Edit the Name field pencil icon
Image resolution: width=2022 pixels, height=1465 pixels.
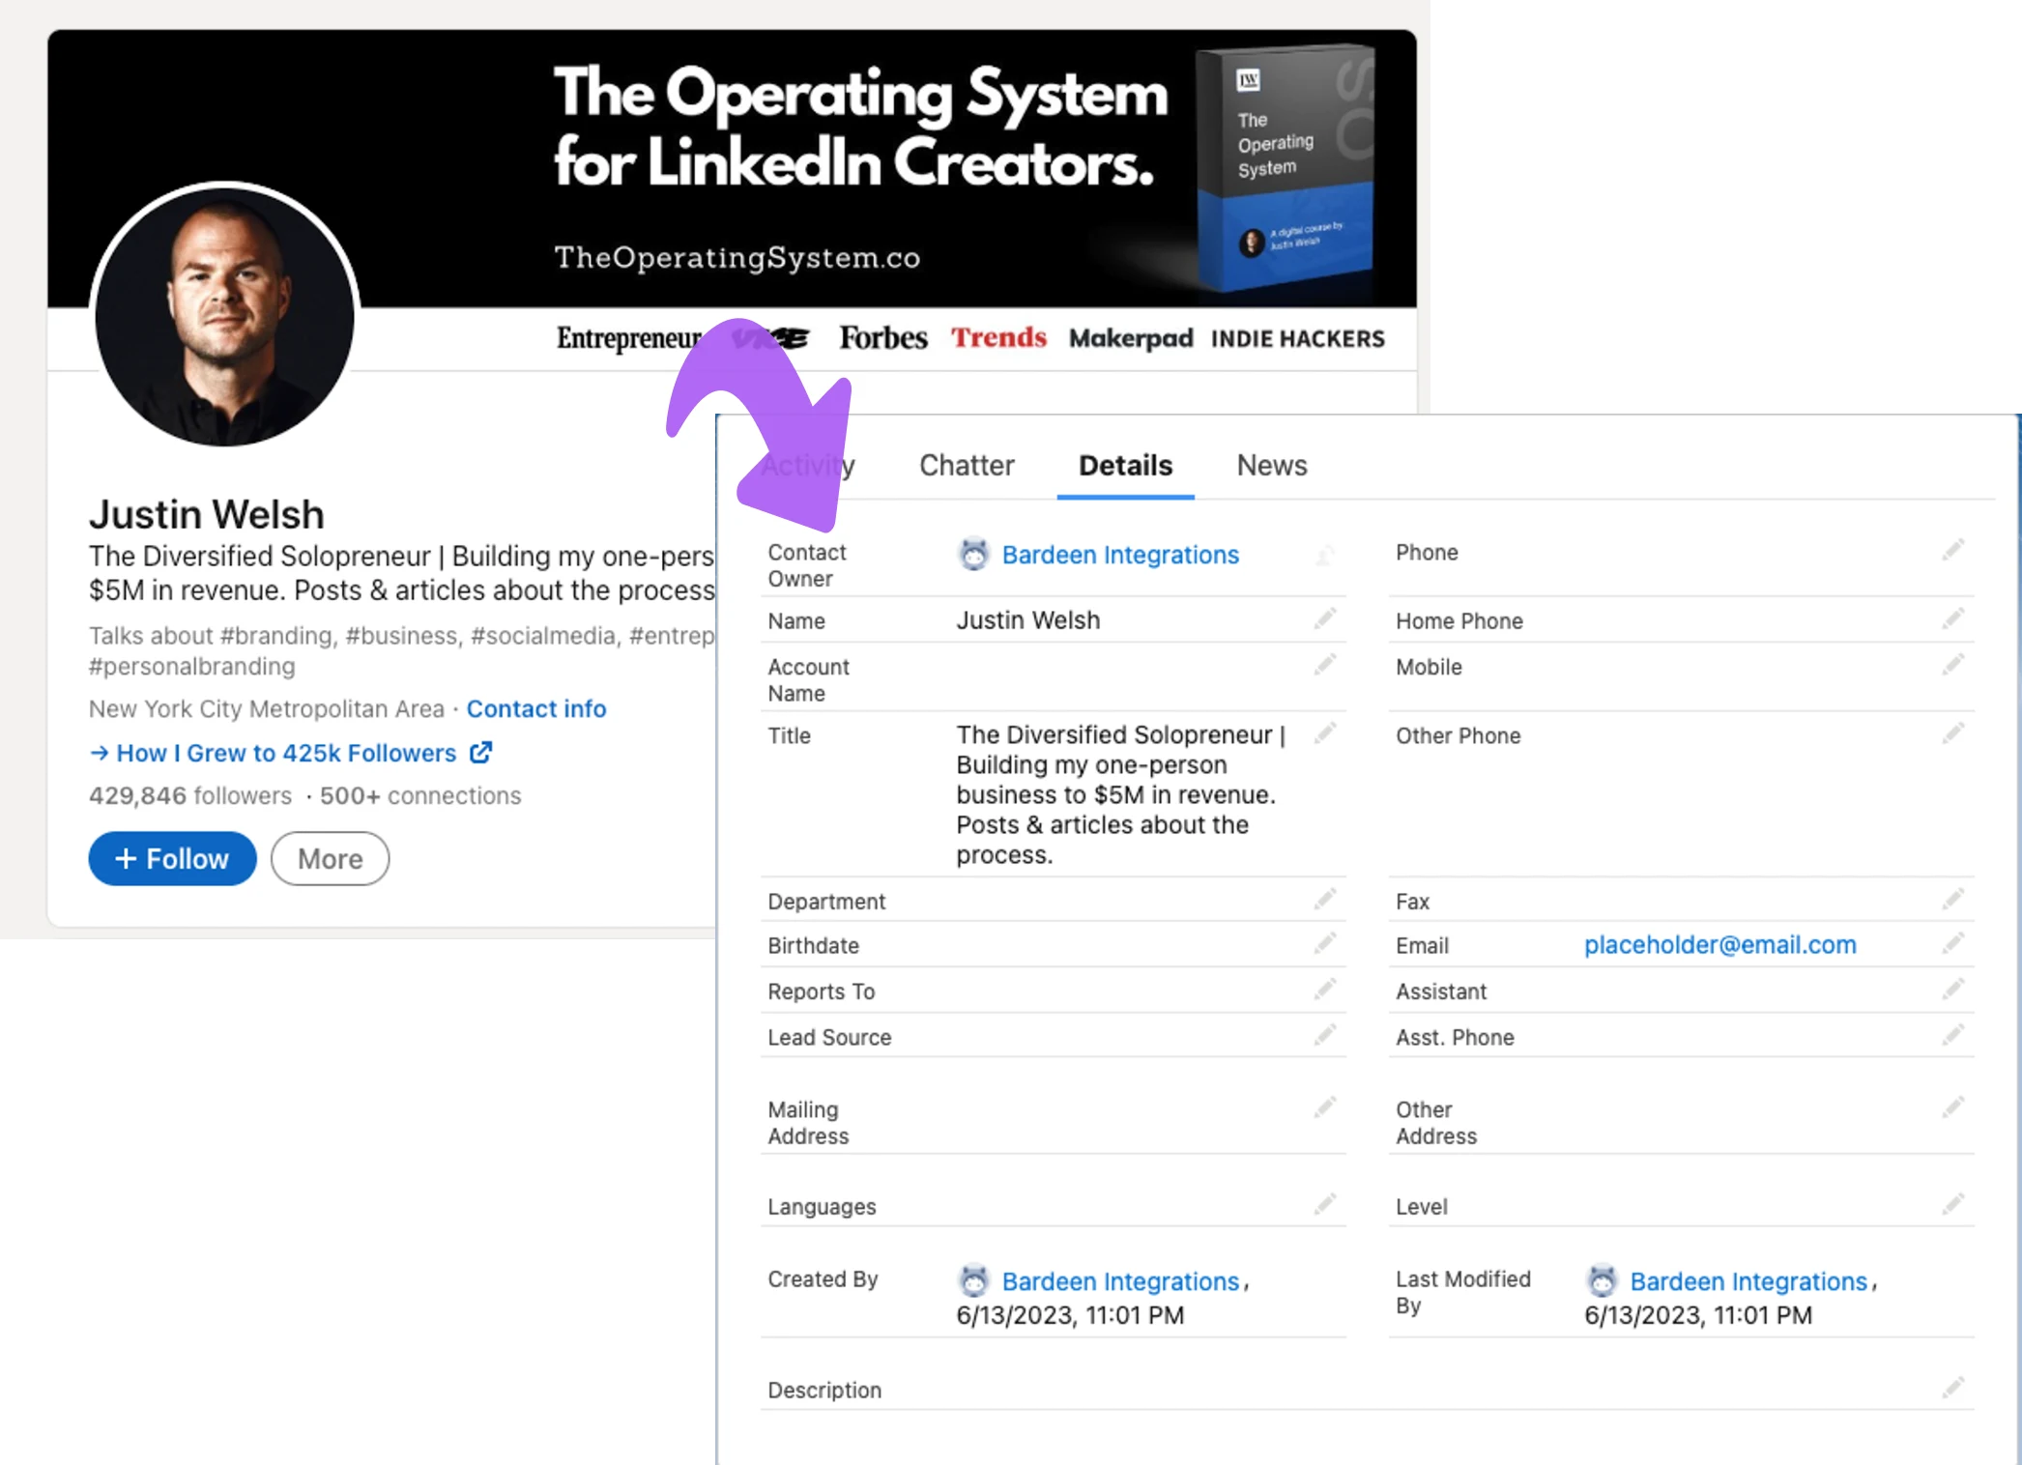1324,618
